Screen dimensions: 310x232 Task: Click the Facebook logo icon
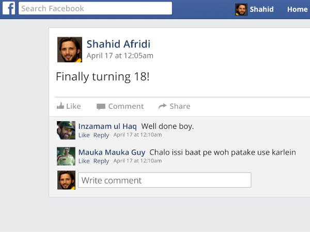pos(9,9)
